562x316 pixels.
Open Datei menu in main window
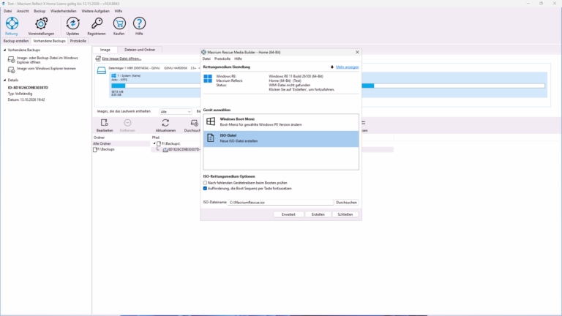pyautogui.click(x=7, y=11)
